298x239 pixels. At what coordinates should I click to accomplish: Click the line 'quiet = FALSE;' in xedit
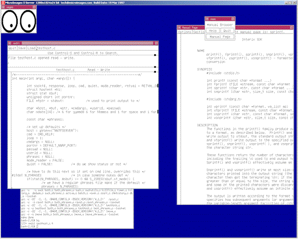tap(39, 164)
